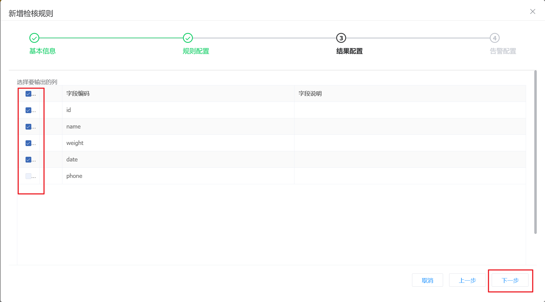
Task: Click the step 1 基本信息 checkmark icon
Action: coord(34,38)
